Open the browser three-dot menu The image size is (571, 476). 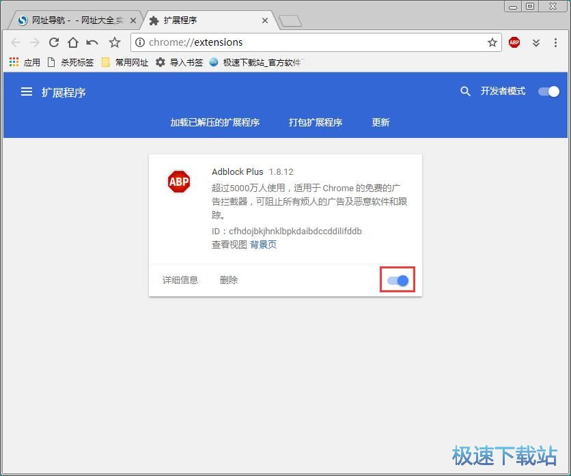555,42
